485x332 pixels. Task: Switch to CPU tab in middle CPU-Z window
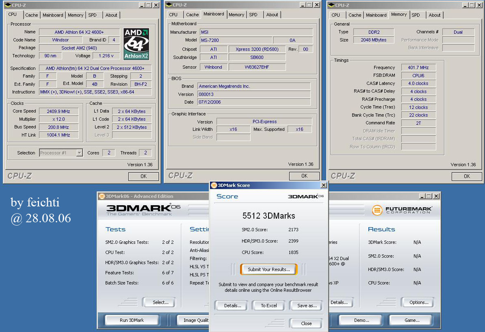pyautogui.click(x=173, y=15)
